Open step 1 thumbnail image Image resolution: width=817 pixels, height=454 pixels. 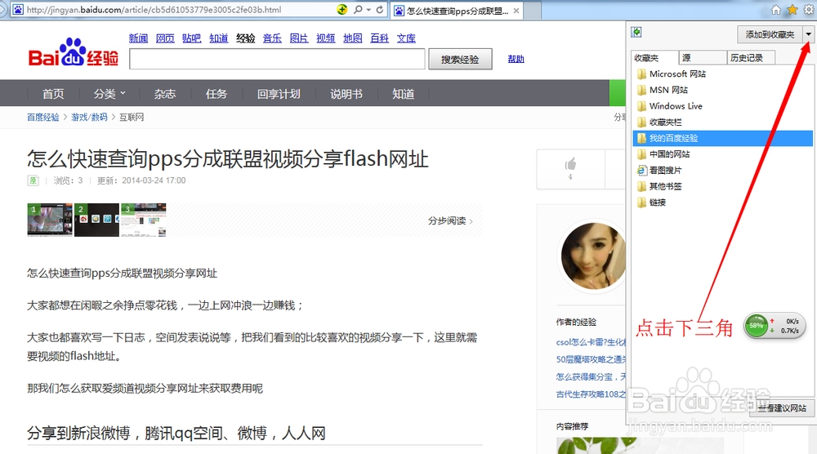[50, 220]
